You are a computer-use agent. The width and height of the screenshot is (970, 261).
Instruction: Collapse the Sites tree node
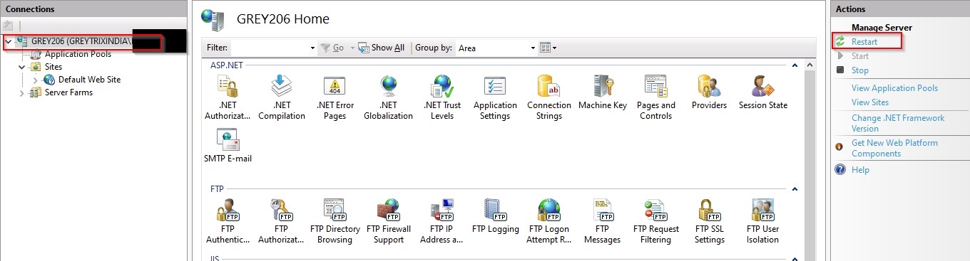point(21,67)
